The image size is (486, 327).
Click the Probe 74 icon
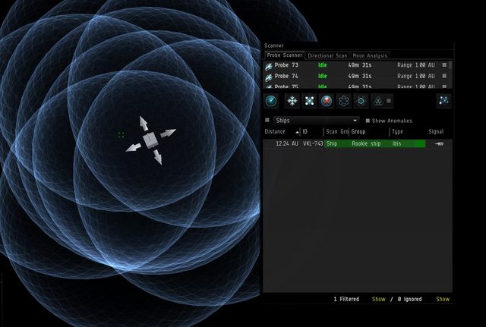(x=268, y=77)
